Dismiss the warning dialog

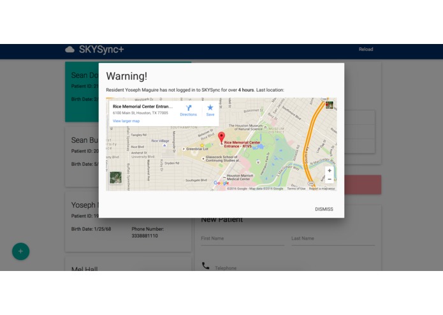pos(324,209)
